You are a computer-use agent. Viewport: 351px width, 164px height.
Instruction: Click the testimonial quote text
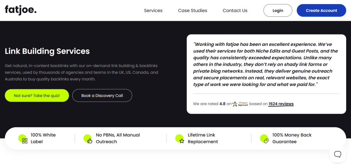(266, 65)
